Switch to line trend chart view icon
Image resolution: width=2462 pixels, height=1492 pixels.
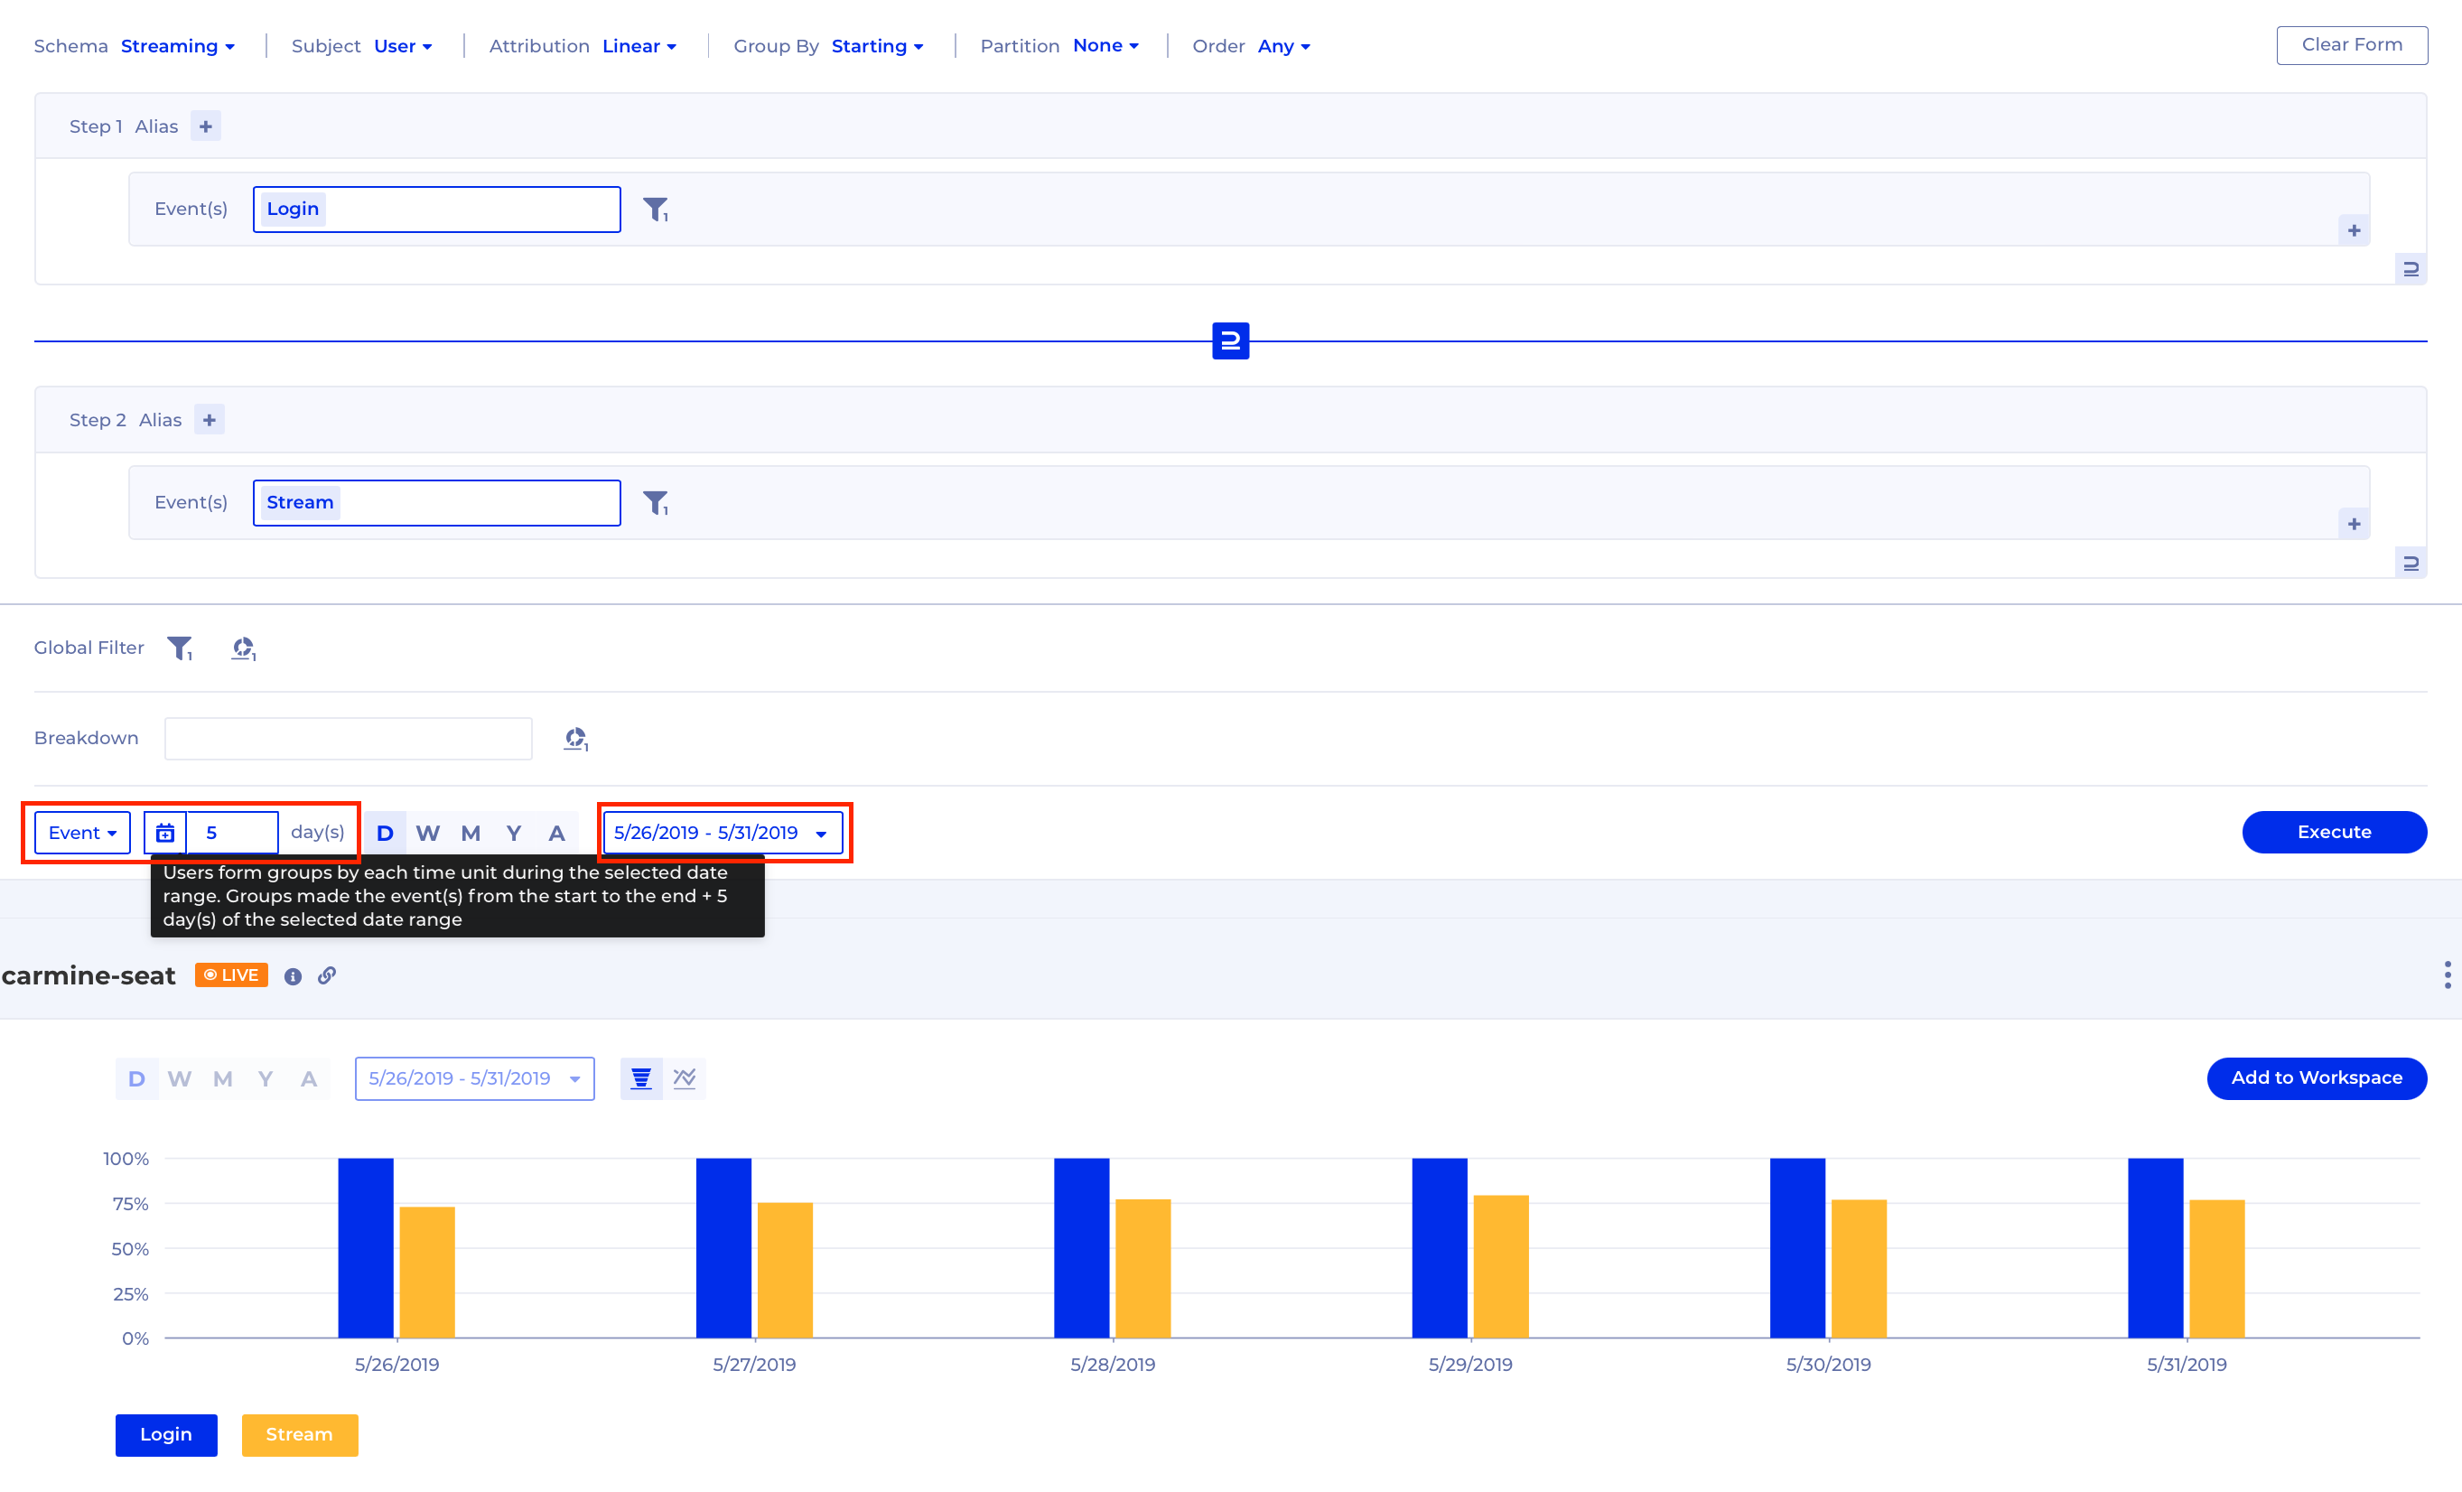[685, 1078]
